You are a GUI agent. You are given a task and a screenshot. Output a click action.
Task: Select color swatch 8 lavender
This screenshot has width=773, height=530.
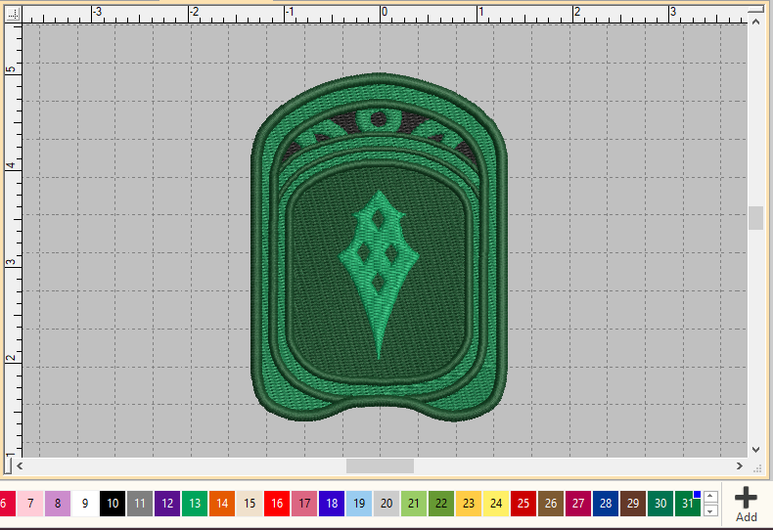click(58, 504)
